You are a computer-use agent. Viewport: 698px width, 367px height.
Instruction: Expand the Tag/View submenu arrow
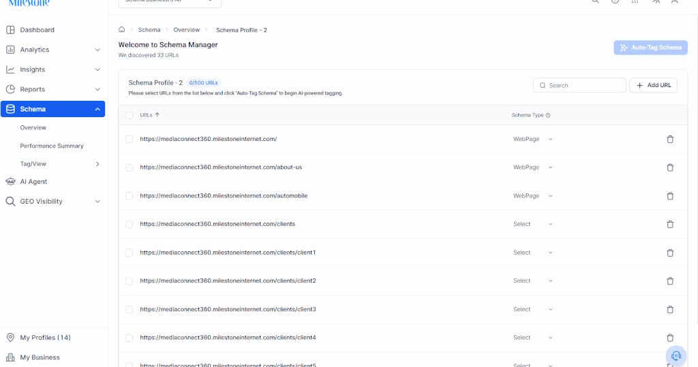(97, 164)
